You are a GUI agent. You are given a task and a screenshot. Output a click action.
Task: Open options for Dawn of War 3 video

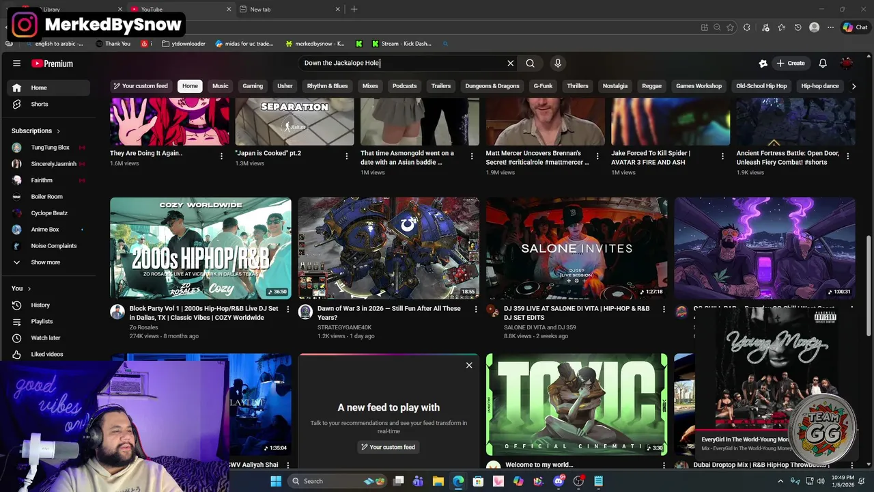tap(476, 310)
